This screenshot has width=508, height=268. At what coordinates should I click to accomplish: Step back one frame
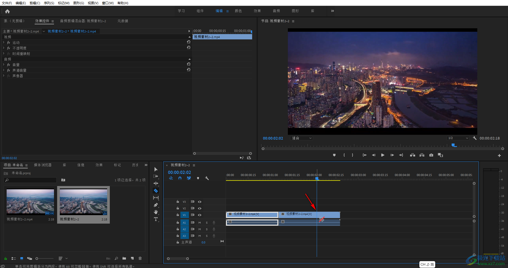pos(374,155)
